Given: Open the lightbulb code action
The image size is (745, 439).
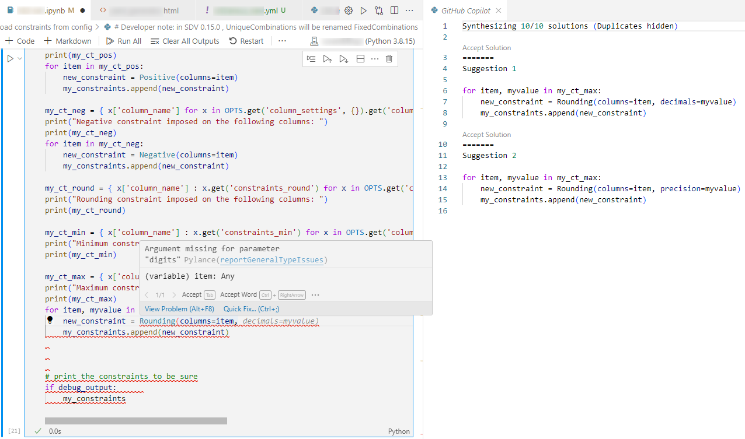Looking at the screenshot, I should (50, 321).
